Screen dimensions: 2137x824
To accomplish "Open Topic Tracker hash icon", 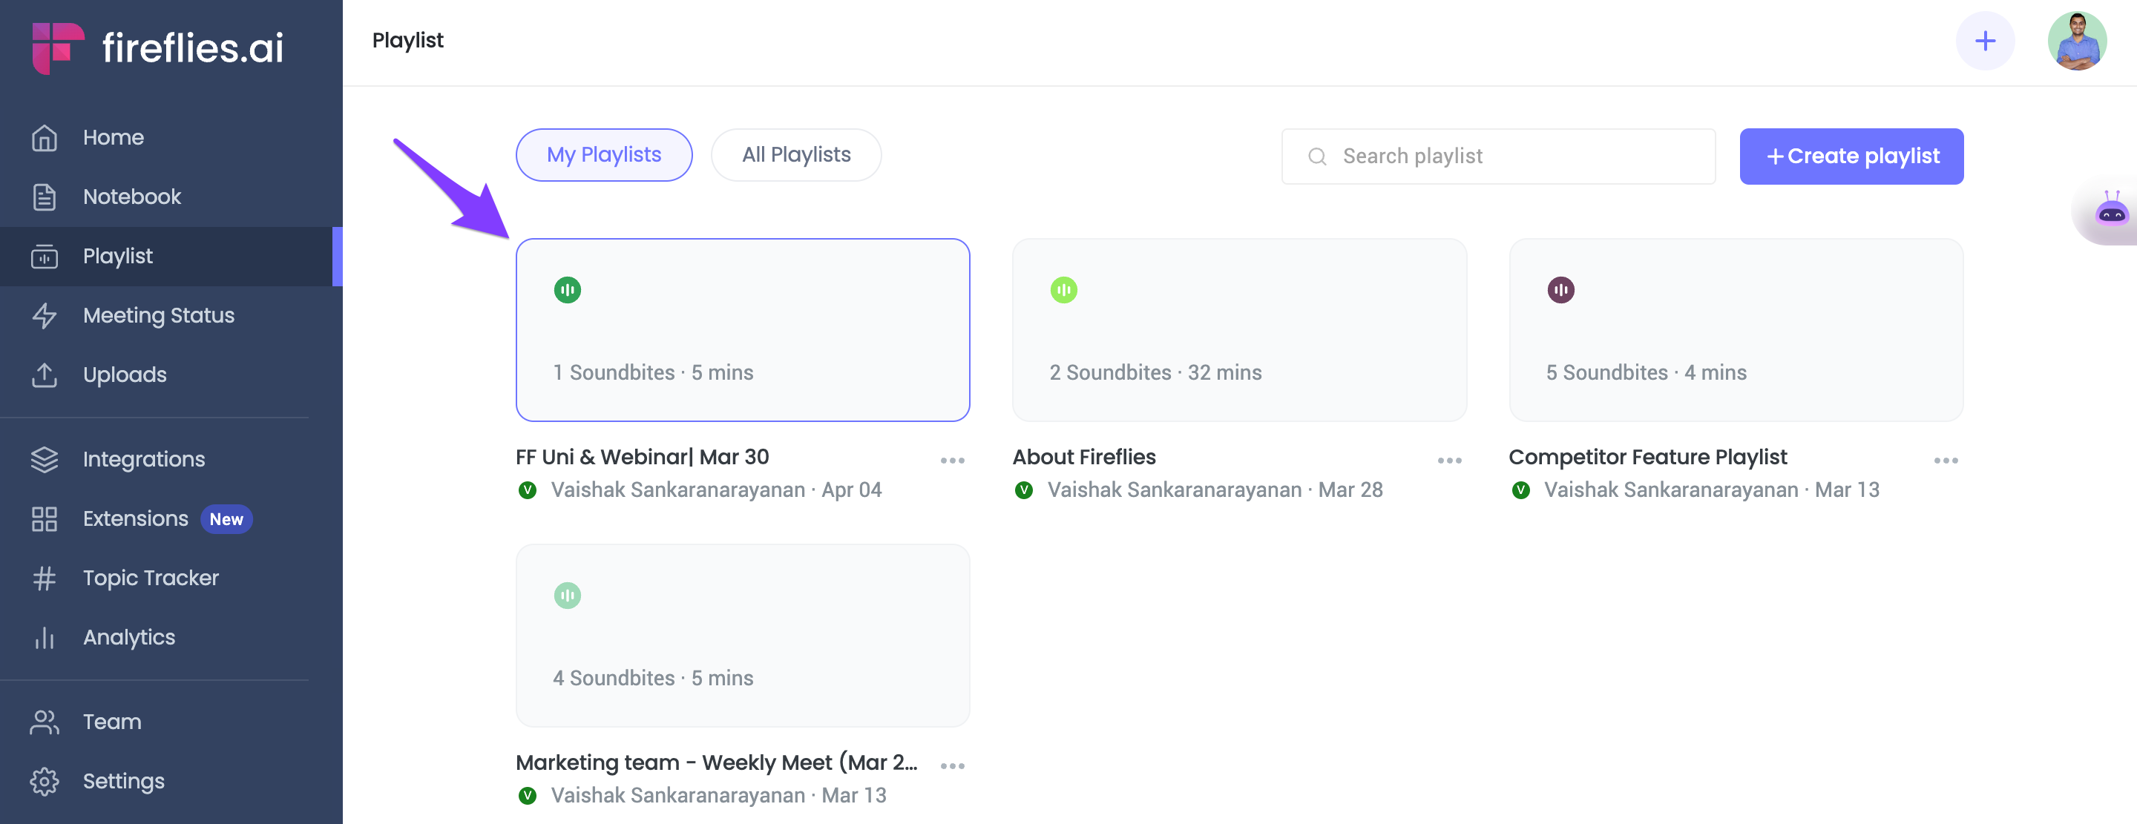I will point(44,578).
